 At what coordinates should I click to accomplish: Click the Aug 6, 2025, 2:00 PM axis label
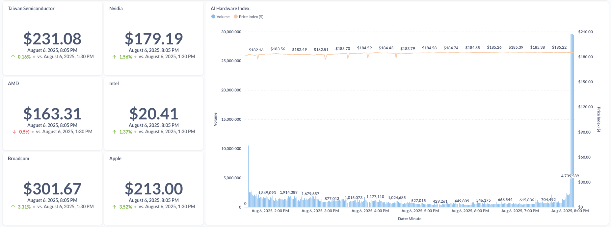[270, 211]
